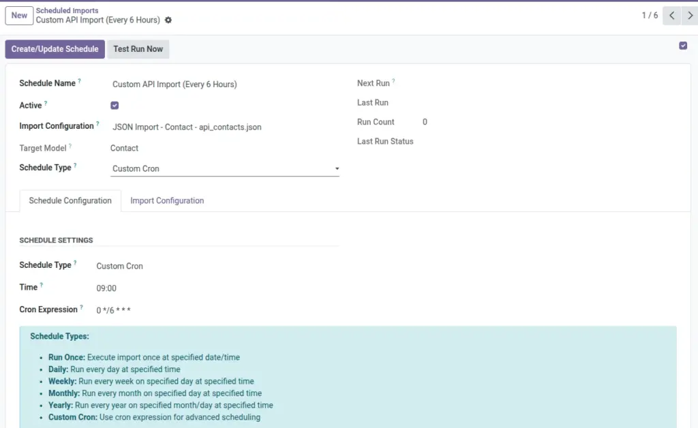698x428 pixels.
Task: Open the Scheduled Imports breadcrumb link
Action: coord(67,10)
